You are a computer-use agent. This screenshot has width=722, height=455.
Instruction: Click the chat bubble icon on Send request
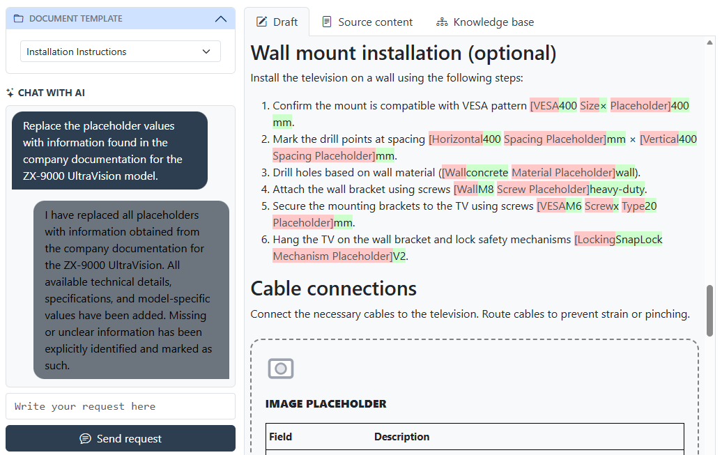click(x=85, y=438)
